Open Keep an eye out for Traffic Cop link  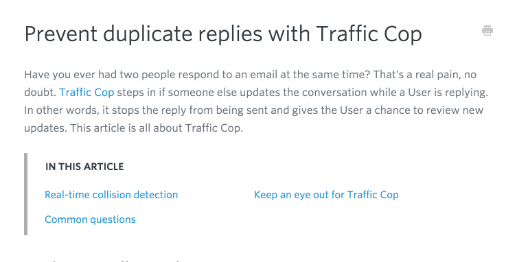click(x=326, y=195)
